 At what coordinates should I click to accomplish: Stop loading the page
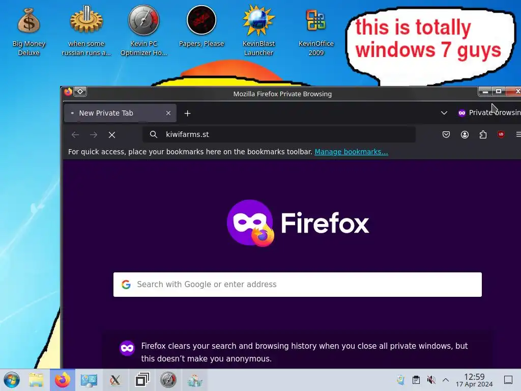pyautogui.click(x=112, y=134)
